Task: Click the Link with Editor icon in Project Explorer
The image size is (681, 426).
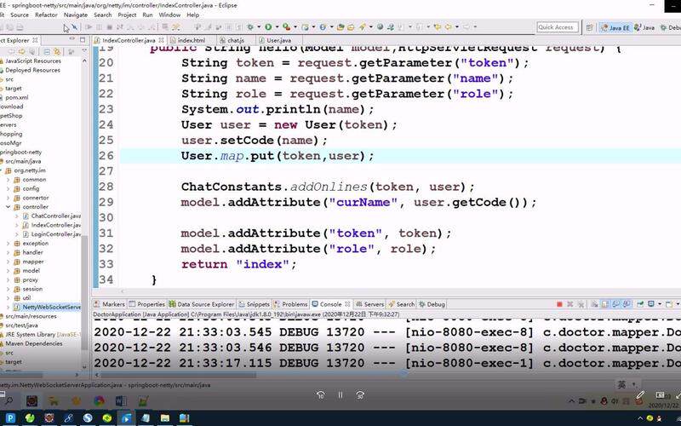Action: coord(56,52)
